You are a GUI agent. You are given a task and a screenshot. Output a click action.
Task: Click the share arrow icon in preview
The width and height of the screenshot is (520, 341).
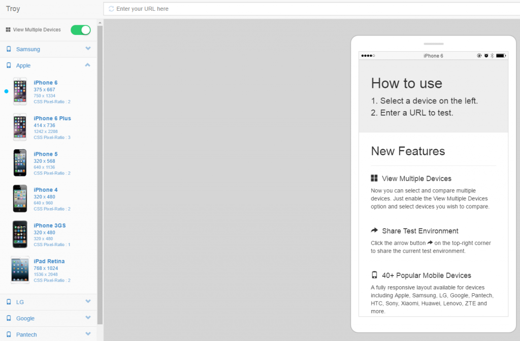click(374, 230)
